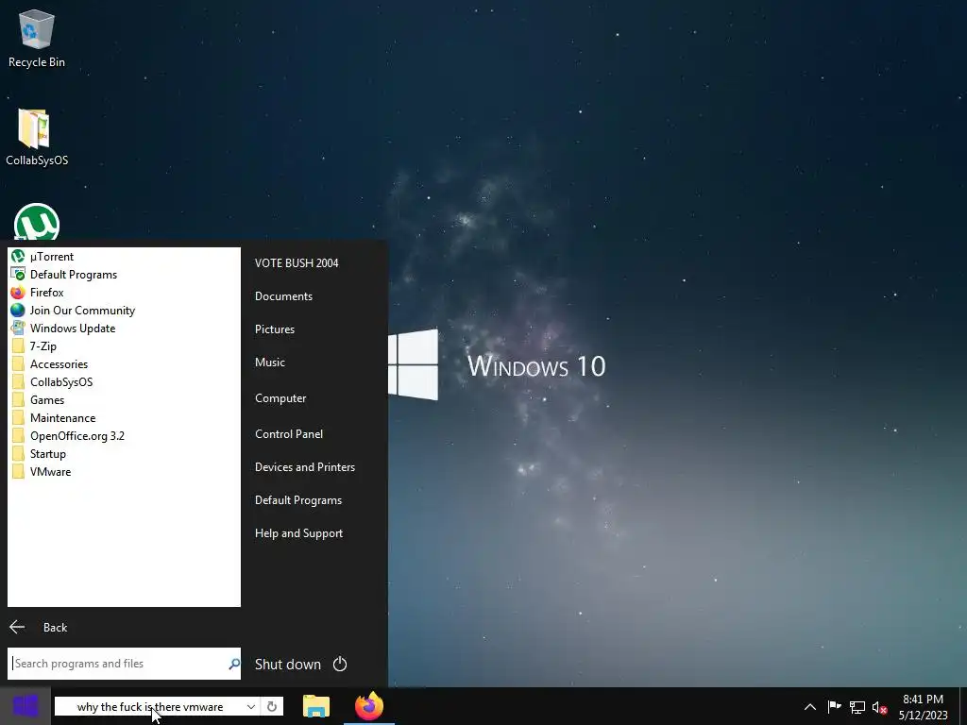
Task: Open the Recycle Bin desktop icon
Action: (x=37, y=38)
